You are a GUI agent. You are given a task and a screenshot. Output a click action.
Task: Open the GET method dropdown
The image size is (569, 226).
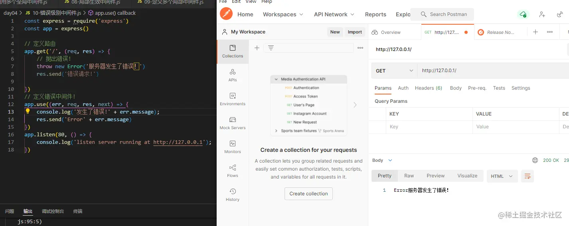[x=394, y=71]
